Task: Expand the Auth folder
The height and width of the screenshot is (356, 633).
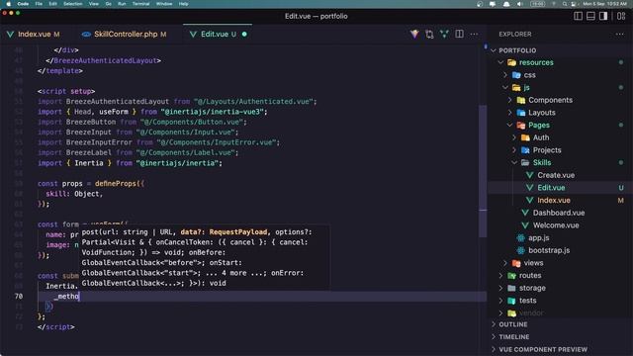Action: [514, 137]
